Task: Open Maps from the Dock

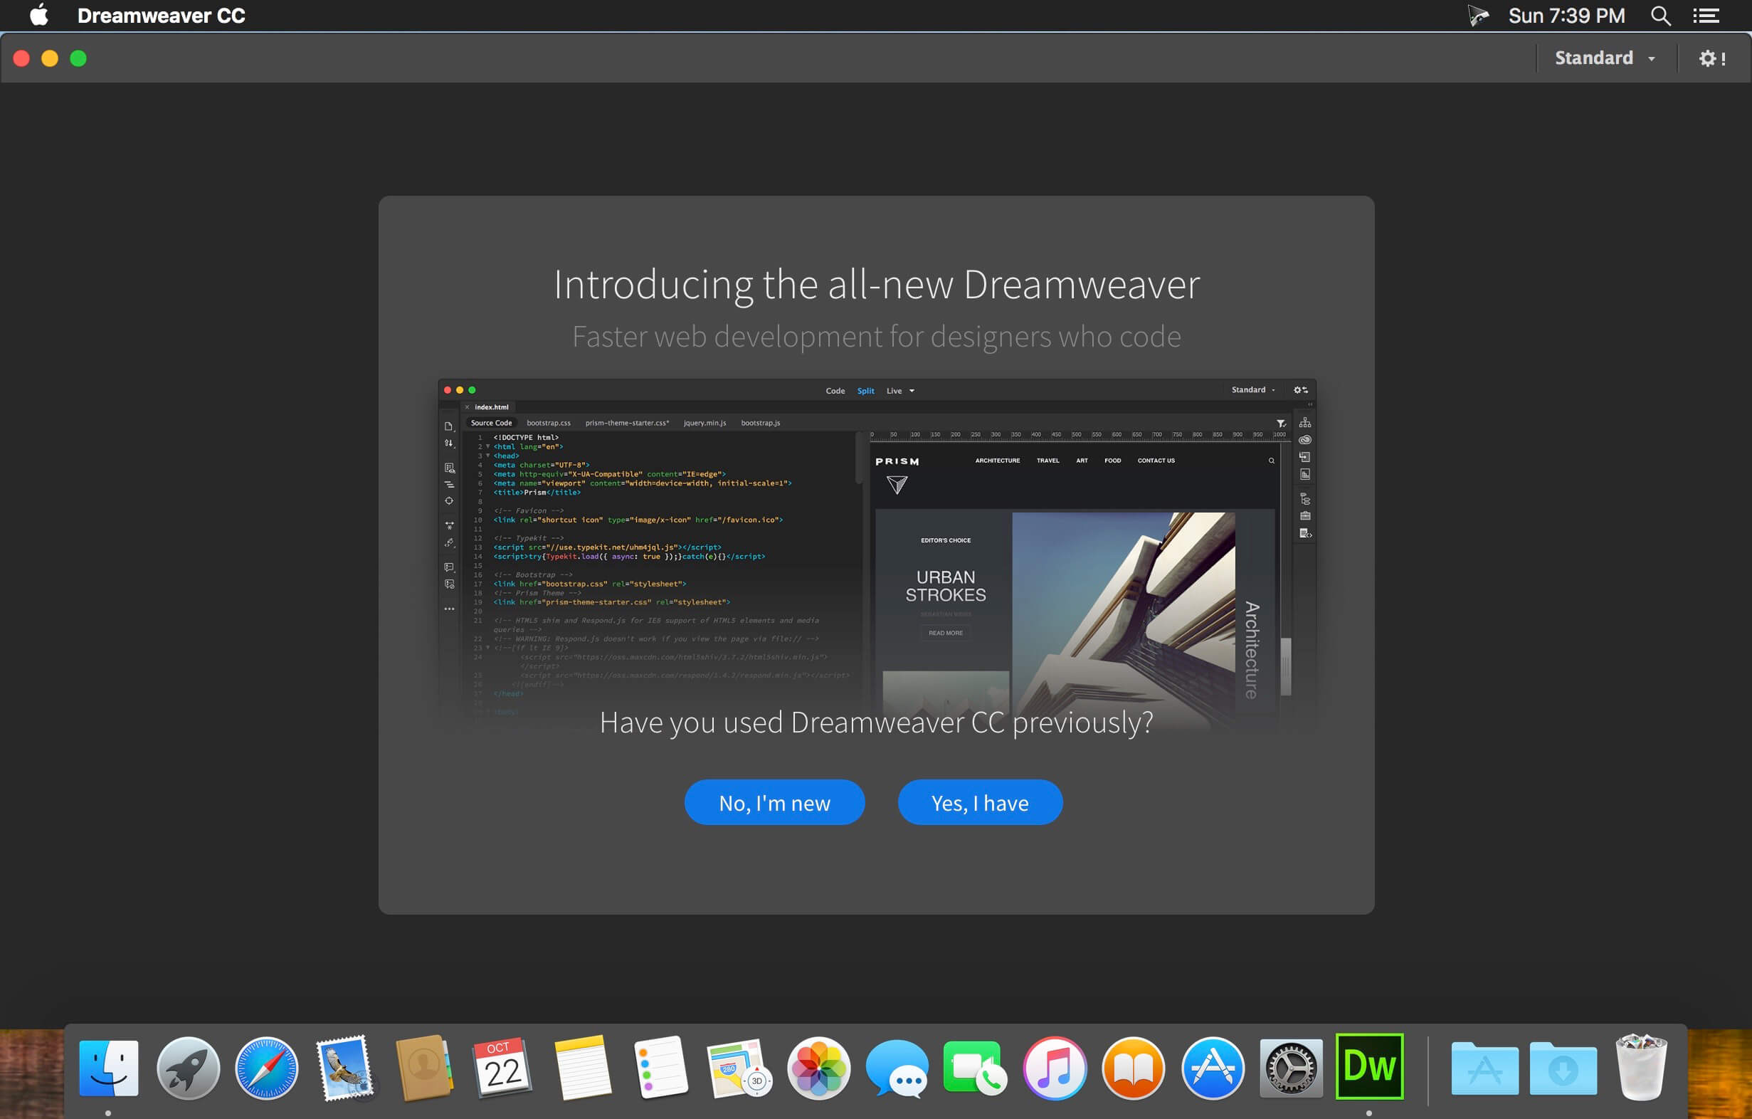Action: (739, 1067)
